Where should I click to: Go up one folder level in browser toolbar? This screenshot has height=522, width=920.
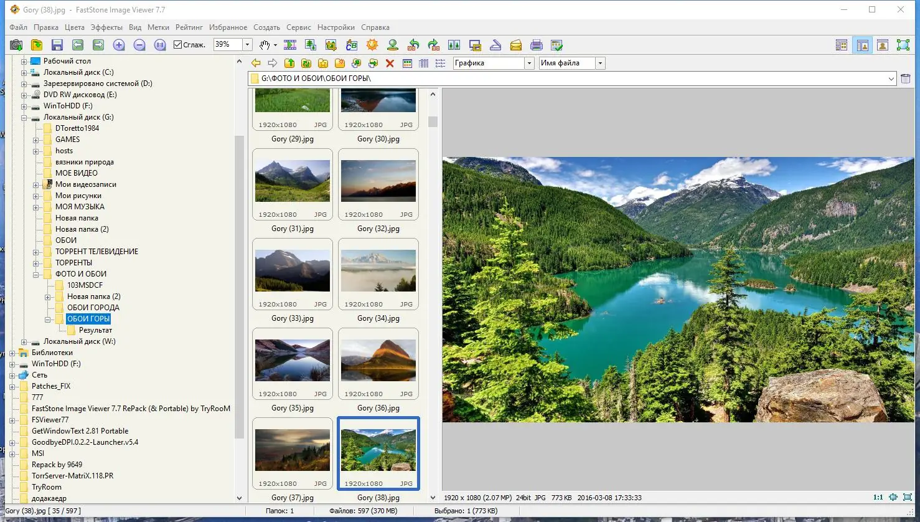289,63
